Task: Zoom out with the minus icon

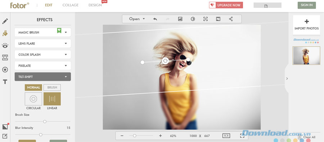Action: pos(122,136)
